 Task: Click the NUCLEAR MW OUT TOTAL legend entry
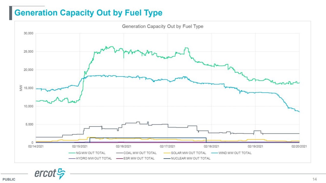(x=187, y=158)
